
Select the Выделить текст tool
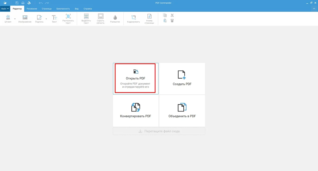pos(86,19)
